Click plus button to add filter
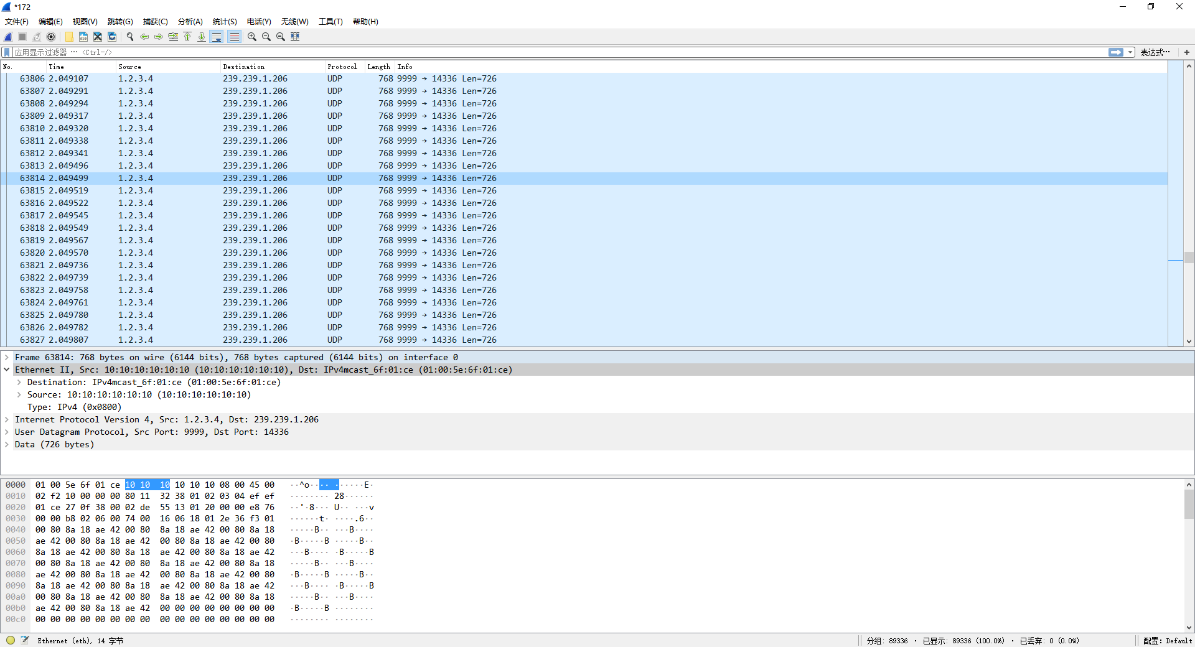The width and height of the screenshot is (1195, 647). (1187, 52)
